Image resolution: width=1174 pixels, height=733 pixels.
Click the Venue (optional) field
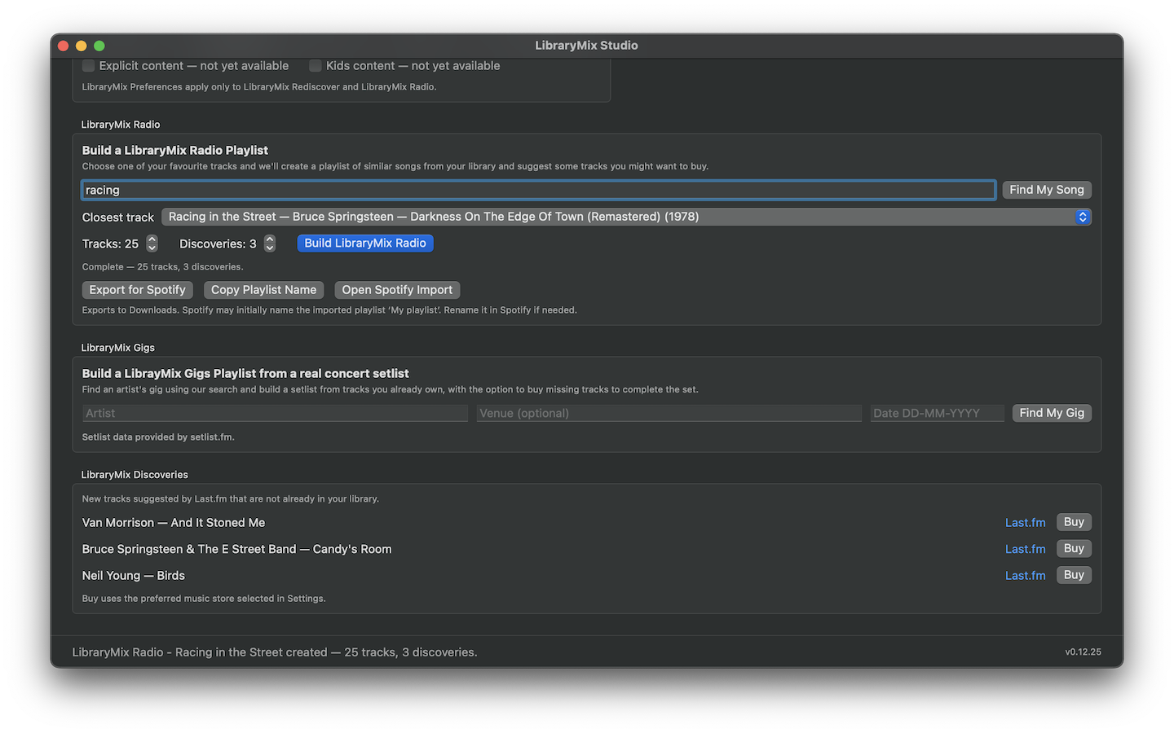(669, 413)
